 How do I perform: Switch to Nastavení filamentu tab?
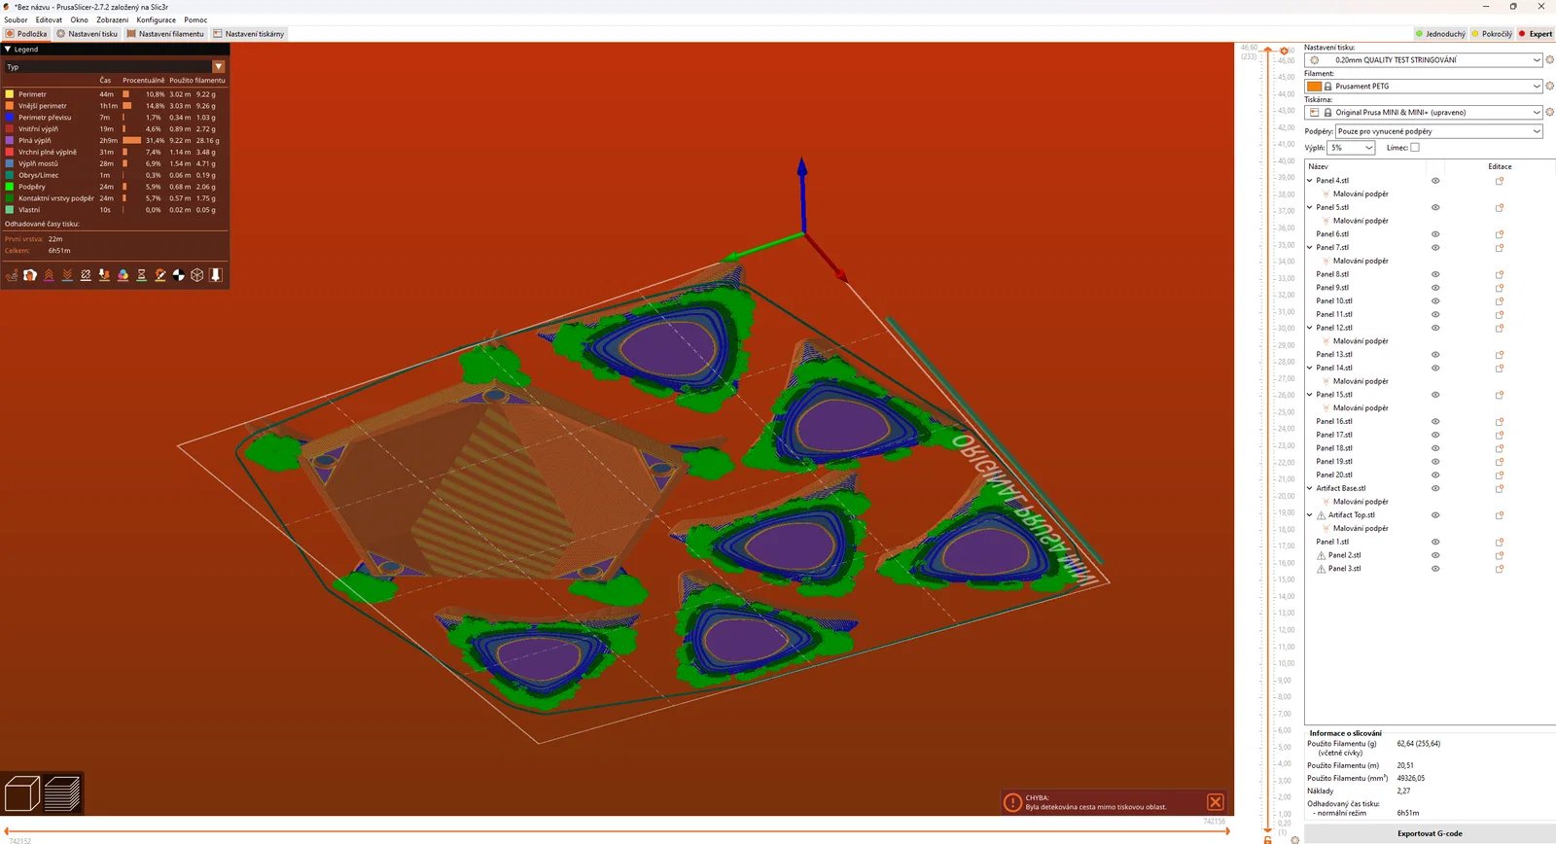point(165,34)
